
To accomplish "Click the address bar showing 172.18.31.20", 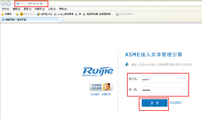I will (108, 4).
